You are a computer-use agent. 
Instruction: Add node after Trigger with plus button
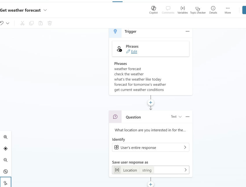[x=150, y=103]
